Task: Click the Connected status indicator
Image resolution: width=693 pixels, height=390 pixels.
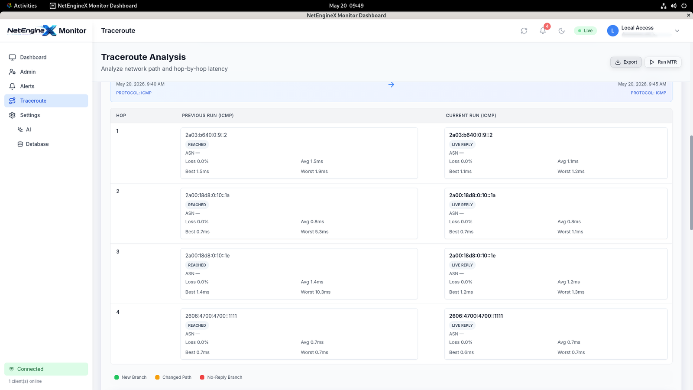Action: [46, 369]
